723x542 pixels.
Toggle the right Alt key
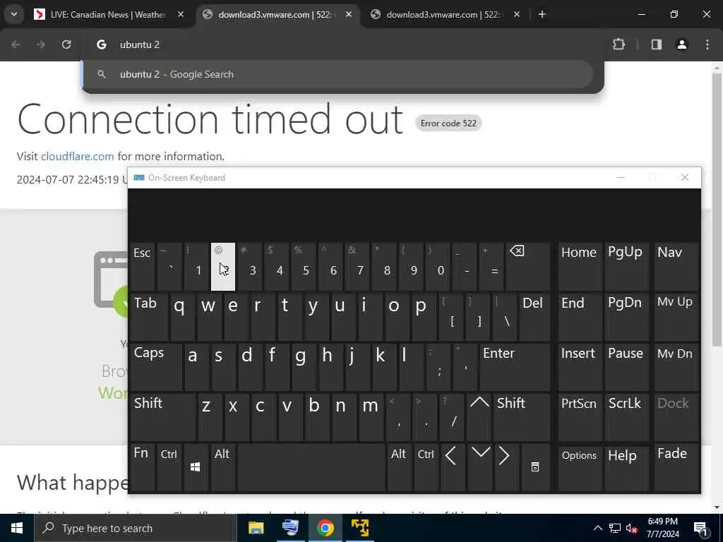[x=399, y=467]
